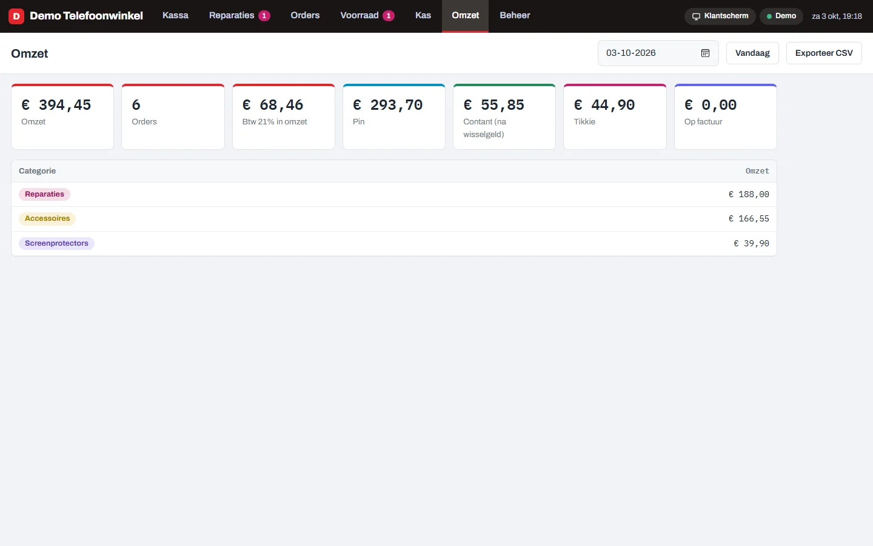The image size is (873, 546).
Task: Click the red D logo icon
Action: 16,16
